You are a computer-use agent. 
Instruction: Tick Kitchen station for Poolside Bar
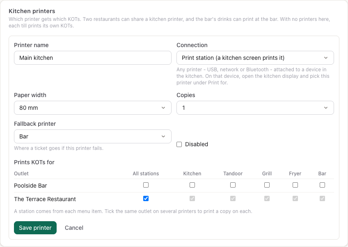pos(192,185)
